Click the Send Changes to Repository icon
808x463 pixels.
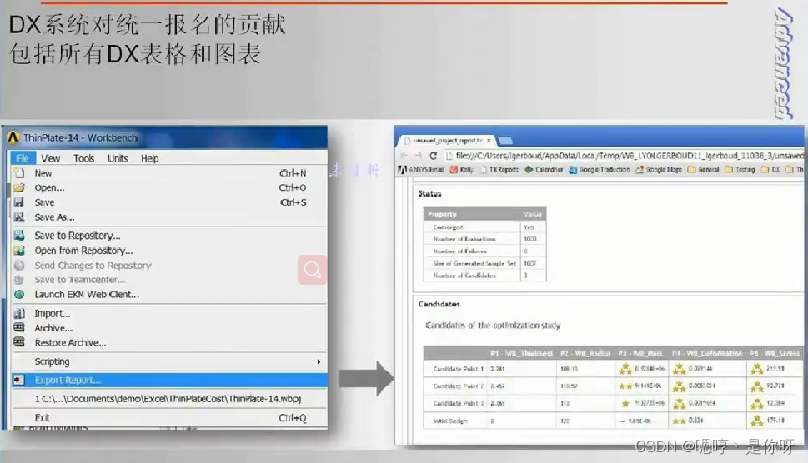19,266
